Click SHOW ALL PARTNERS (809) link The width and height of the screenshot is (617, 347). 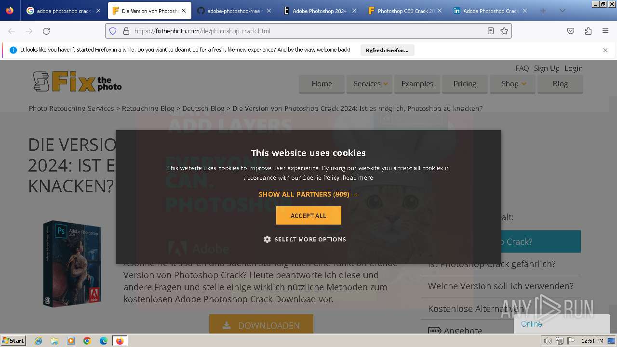tap(308, 194)
